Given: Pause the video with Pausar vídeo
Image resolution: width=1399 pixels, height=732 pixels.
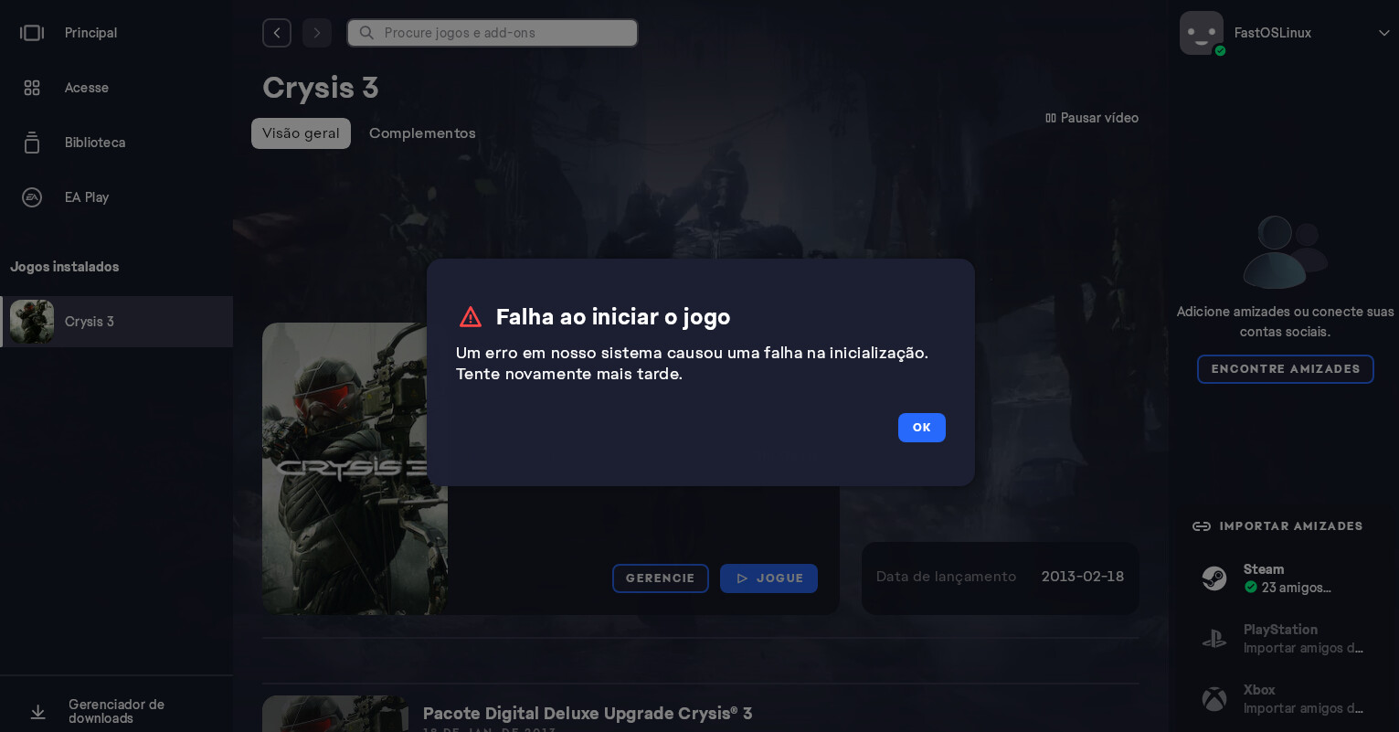Looking at the screenshot, I should coord(1092,118).
